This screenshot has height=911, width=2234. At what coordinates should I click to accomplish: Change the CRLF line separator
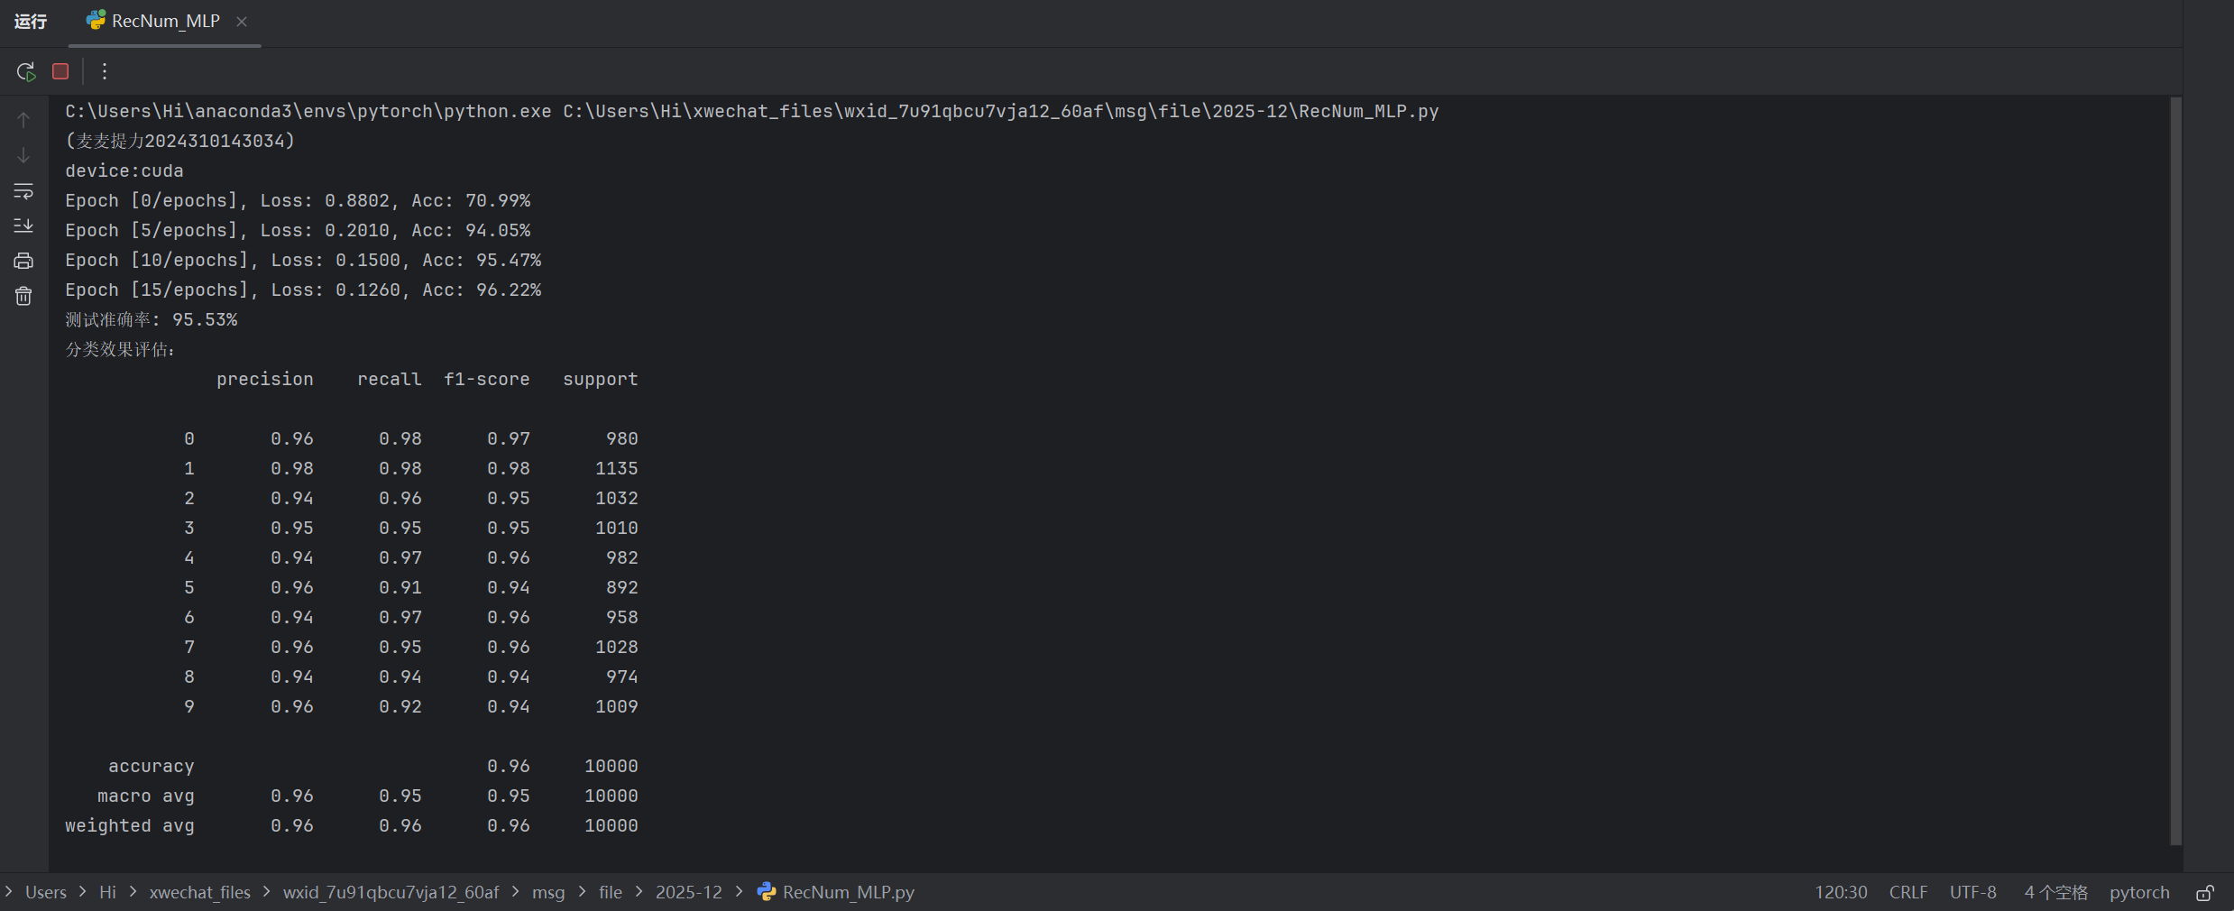pos(1908,892)
